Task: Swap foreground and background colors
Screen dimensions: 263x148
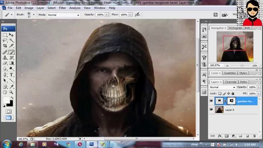Action: click(12, 98)
